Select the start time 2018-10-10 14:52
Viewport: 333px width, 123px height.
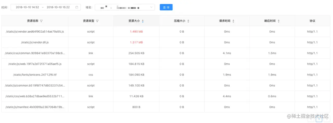[27, 7]
